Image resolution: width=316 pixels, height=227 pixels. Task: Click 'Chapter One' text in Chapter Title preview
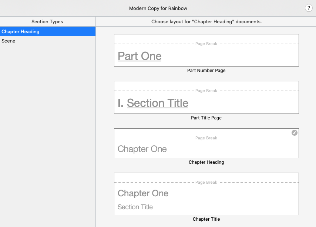click(x=143, y=193)
